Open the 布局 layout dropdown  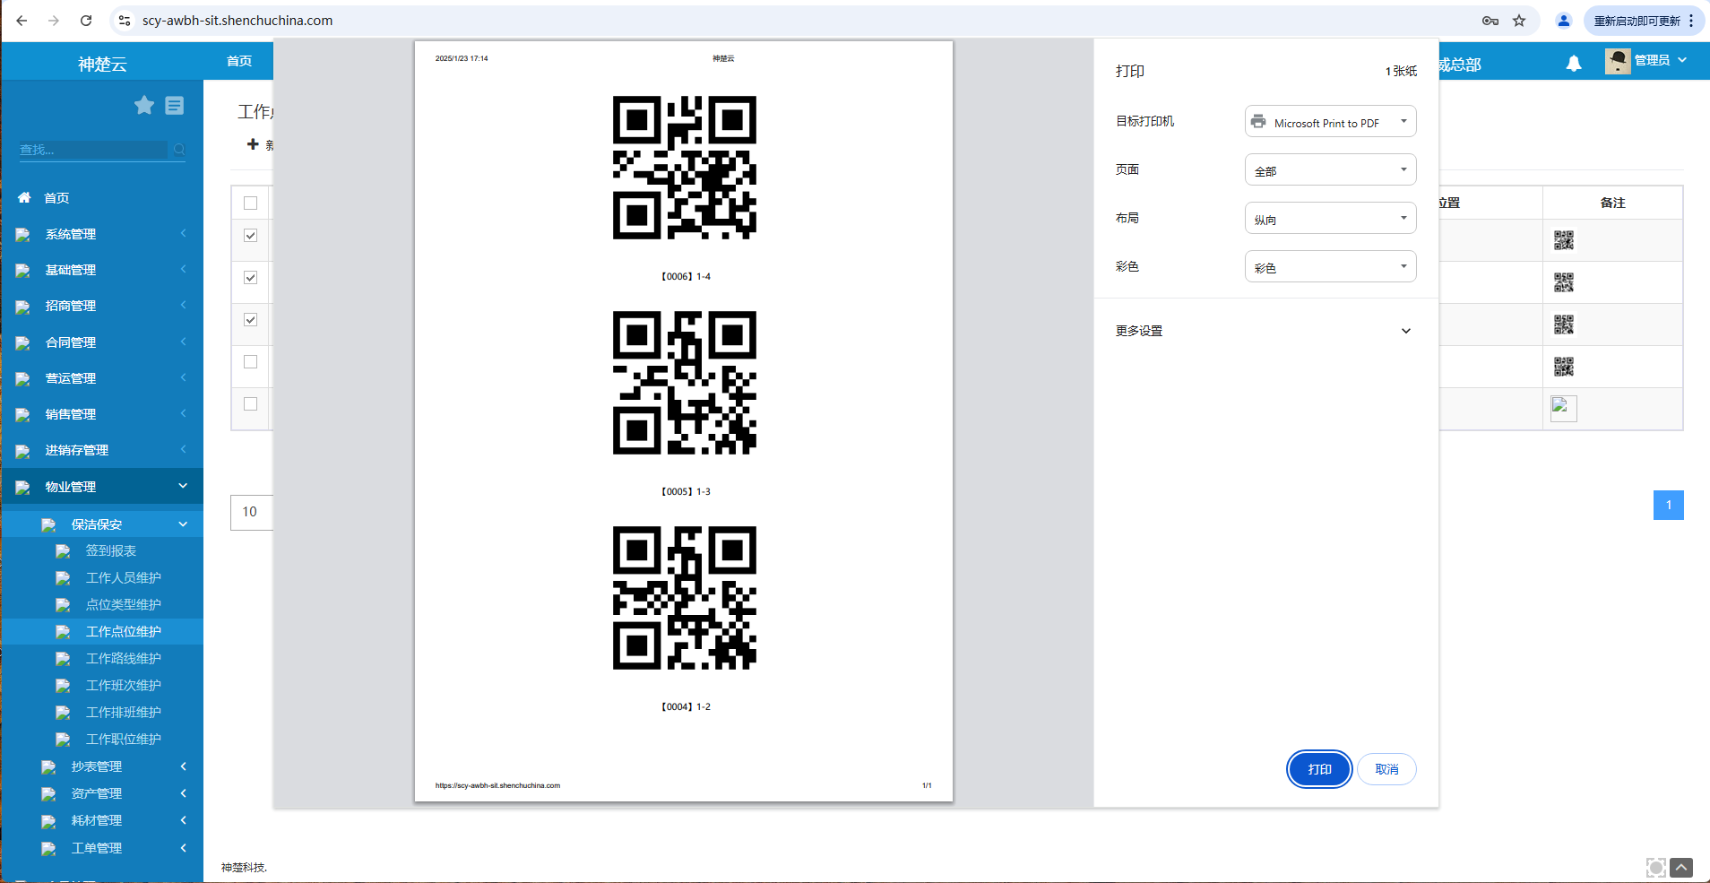click(1330, 219)
